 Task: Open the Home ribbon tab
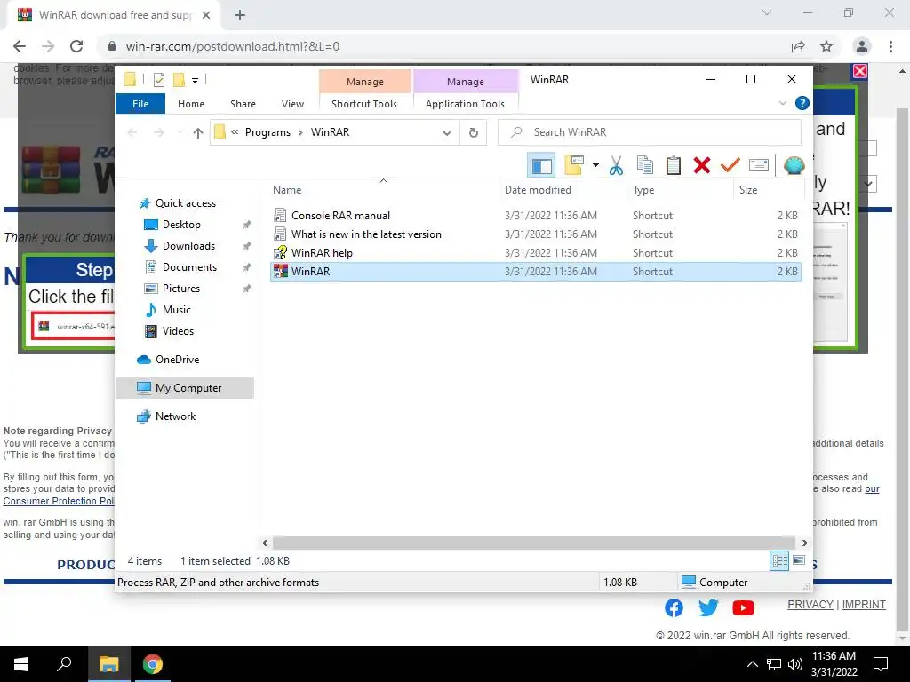tap(191, 104)
